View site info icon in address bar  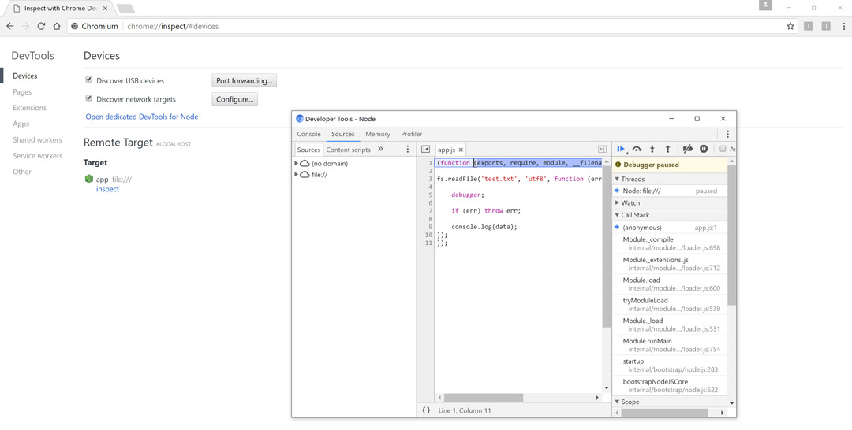tap(75, 26)
